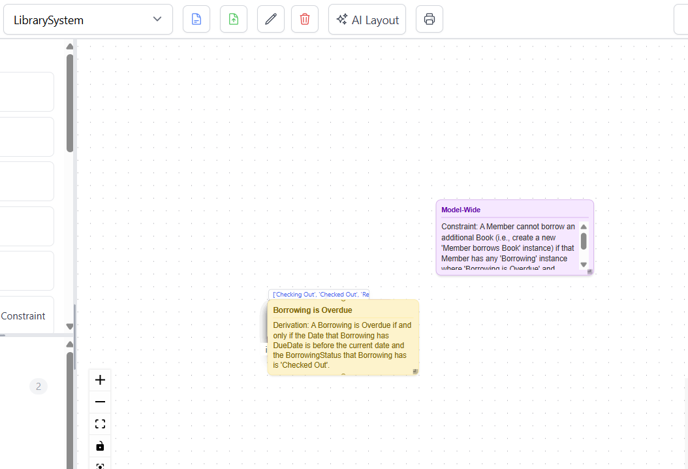
Task: Click the pencil edit icon
Action: pyautogui.click(x=271, y=20)
